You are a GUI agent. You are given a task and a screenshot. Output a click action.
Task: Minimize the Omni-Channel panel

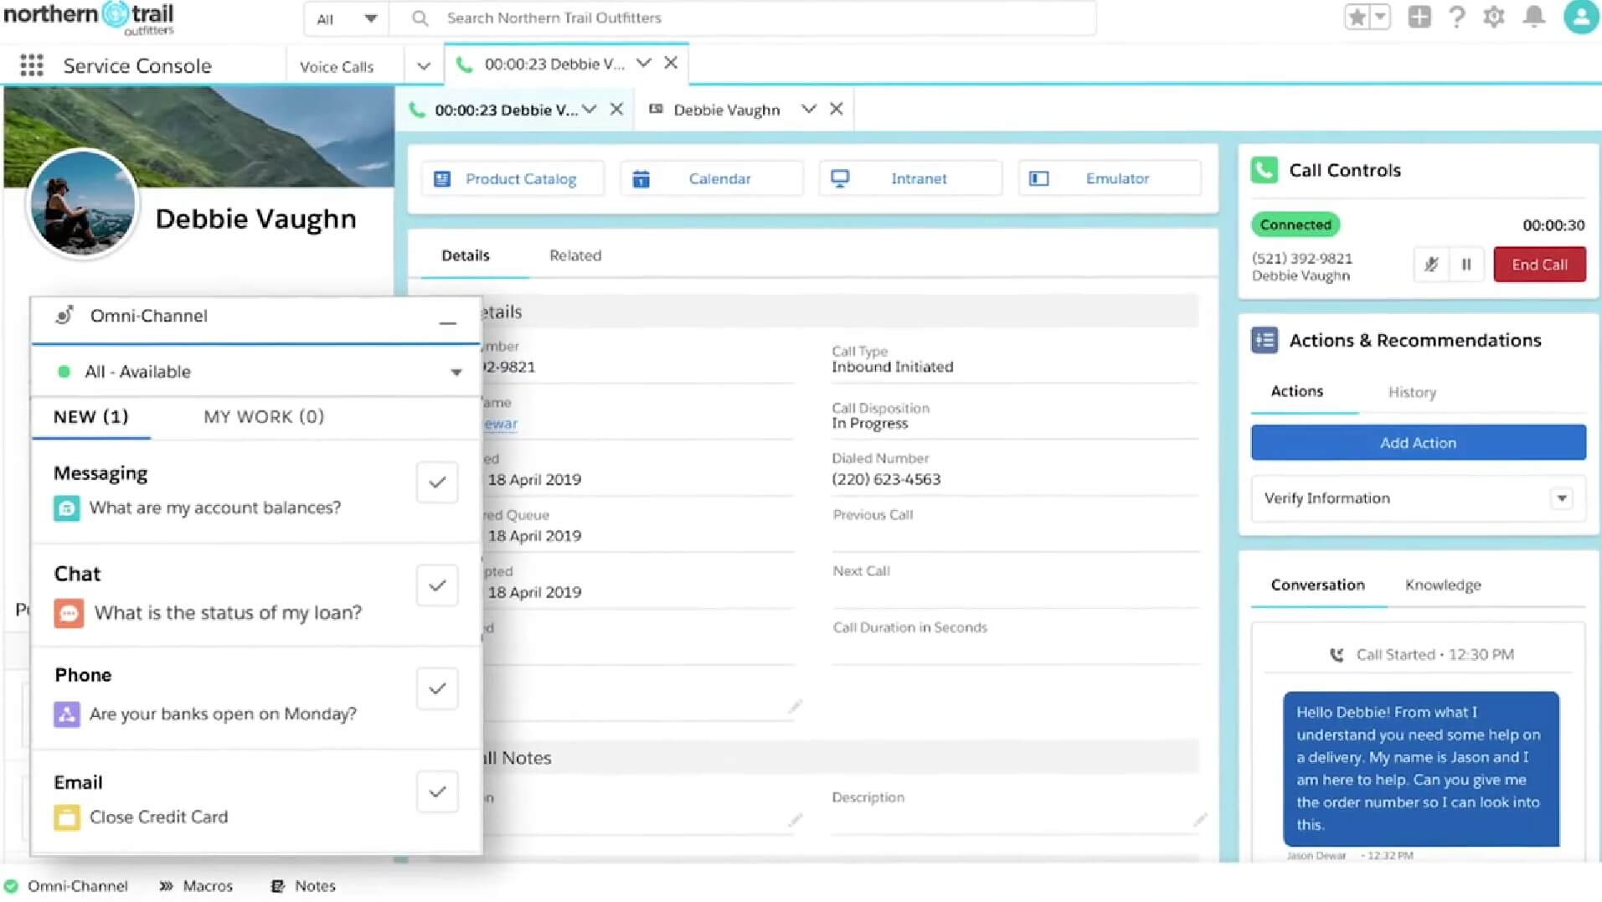[x=448, y=322]
